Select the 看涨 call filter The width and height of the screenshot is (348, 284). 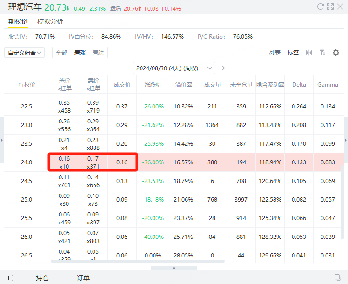point(80,53)
